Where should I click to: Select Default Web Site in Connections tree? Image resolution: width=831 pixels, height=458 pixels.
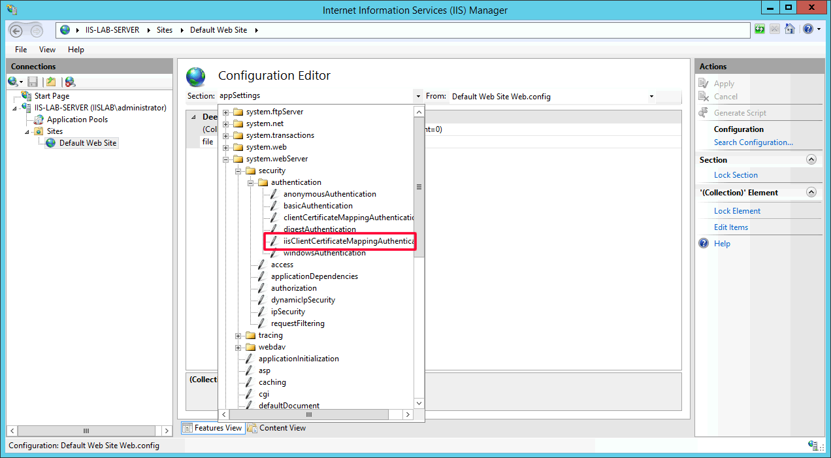(88, 143)
